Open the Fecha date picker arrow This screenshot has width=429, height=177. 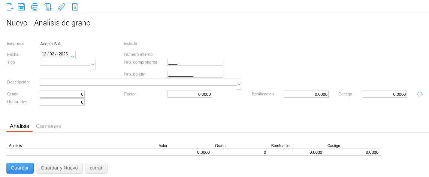pyautogui.click(x=73, y=56)
